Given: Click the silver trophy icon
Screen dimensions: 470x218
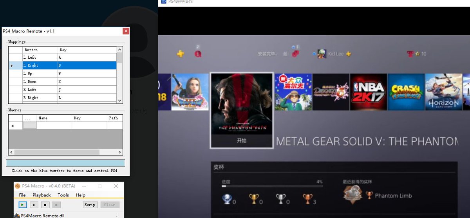Looking at the screenshot, I should click(281, 199).
